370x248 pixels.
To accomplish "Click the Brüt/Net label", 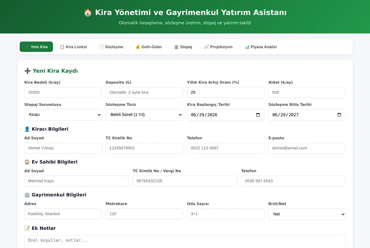I will point(277,204).
